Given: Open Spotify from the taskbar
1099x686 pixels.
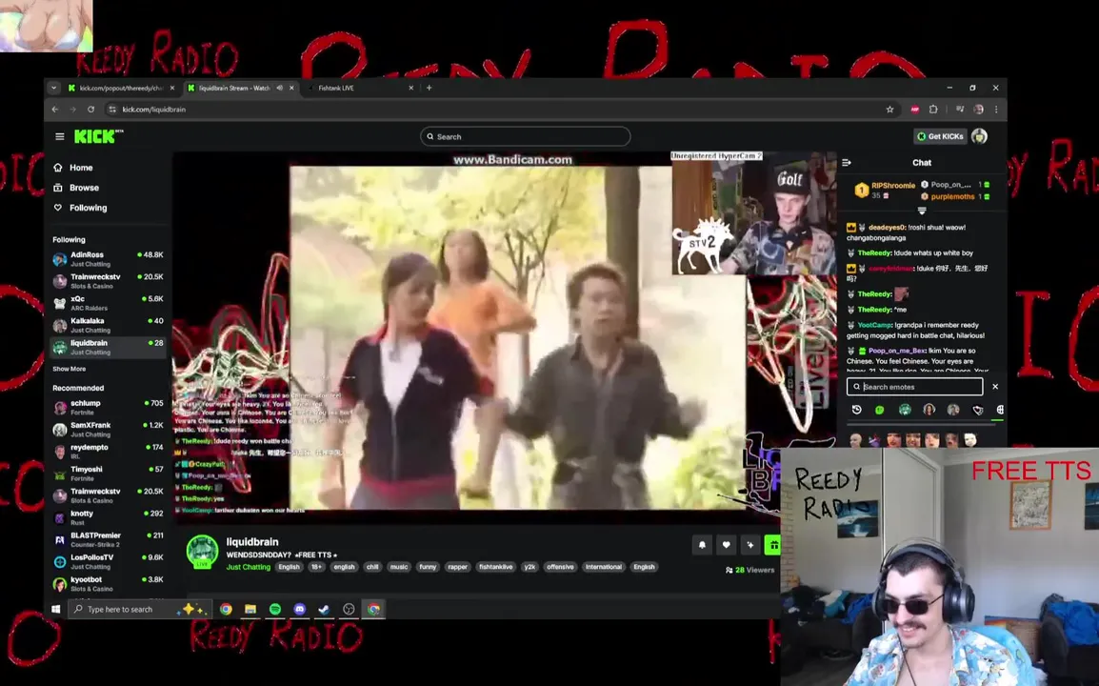Looking at the screenshot, I should (x=274, y=609).
